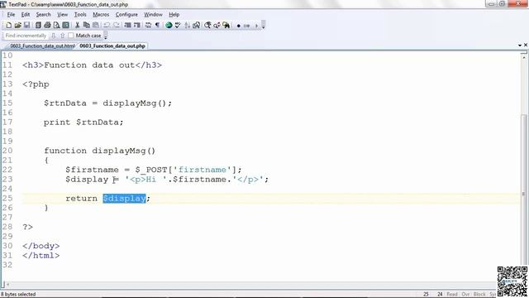Enable the Match case checkbox
Image resolution: width=529 pixels, height=298 pixels.
70,36
